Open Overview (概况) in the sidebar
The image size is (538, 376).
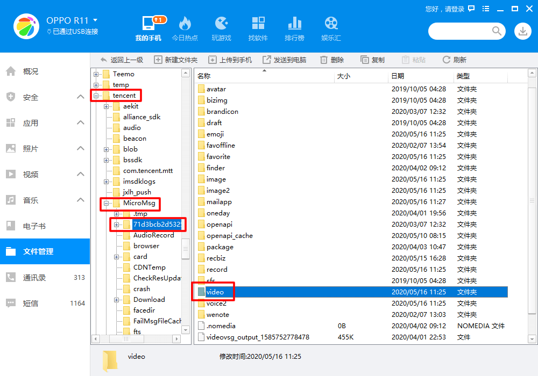[x=45, y=71]
